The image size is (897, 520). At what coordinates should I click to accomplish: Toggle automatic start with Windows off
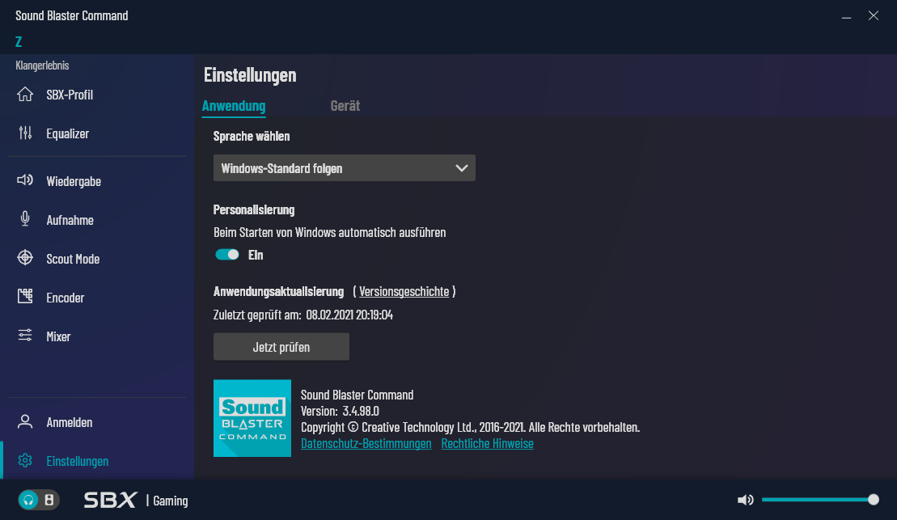[227, 255]
